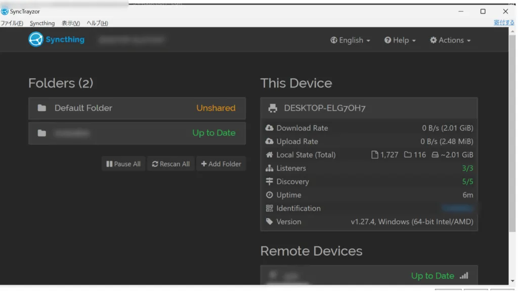This screenshot has width=518, height=291.
Task: Expand the Default Folder panel
Action: (x=137, y=108)
